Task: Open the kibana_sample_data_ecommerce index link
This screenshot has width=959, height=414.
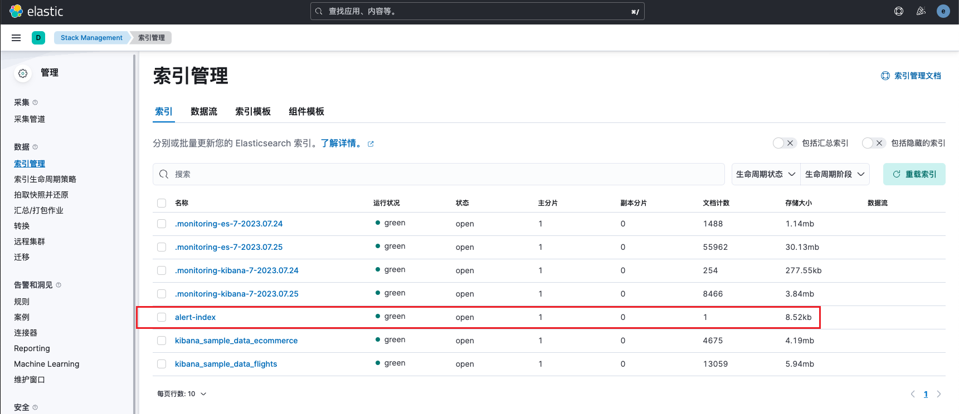Action: [x=236, y=341]
